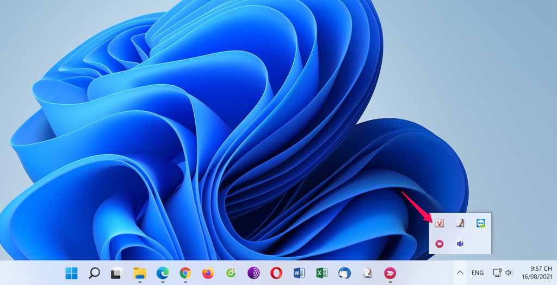
Task: Open the clock and date flyout
Action: (537, 273)
